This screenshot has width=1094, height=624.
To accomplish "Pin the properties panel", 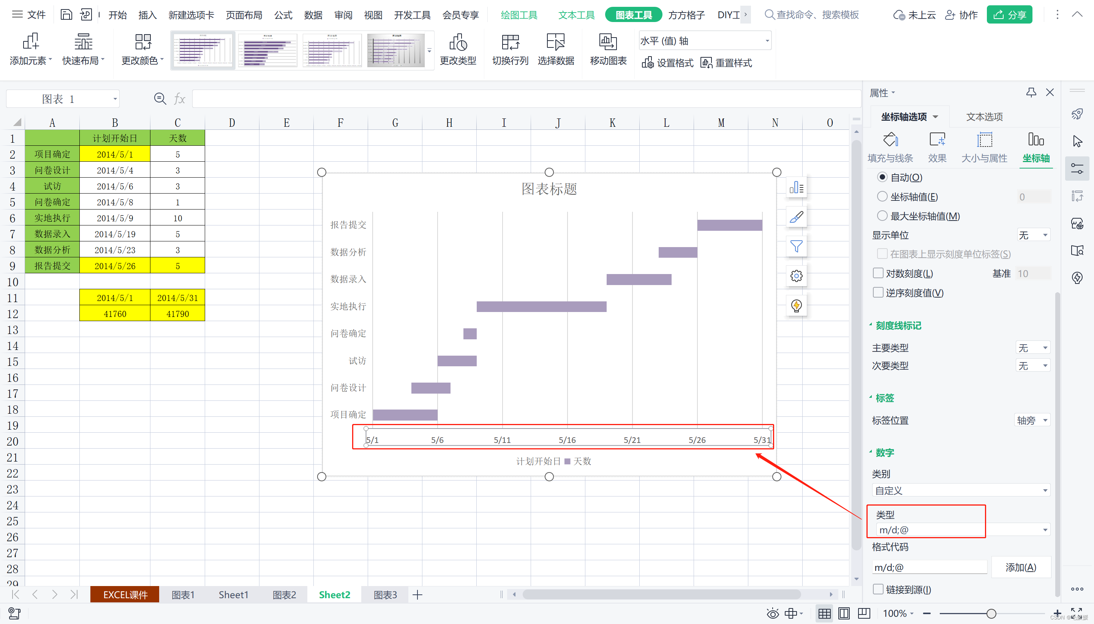I will tap(1031, 92).
